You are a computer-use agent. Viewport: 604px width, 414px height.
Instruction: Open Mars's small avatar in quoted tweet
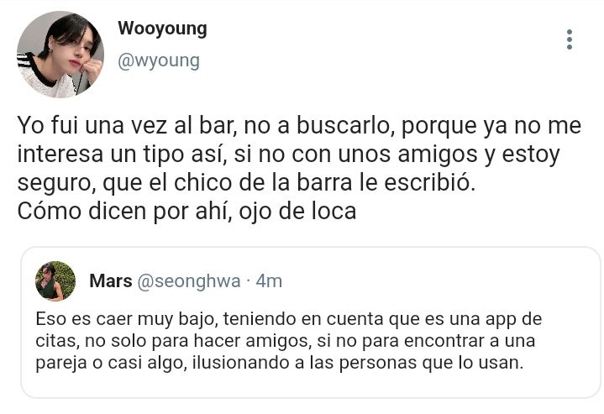point(55,281)
